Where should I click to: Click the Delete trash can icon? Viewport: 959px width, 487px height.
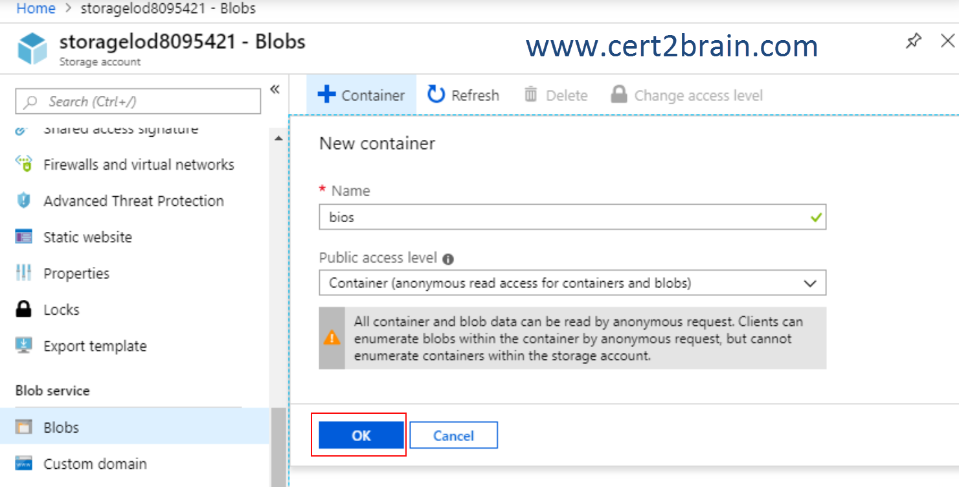(x=531, y=95)
